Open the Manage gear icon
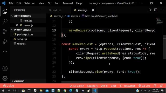 click(5, 78)
